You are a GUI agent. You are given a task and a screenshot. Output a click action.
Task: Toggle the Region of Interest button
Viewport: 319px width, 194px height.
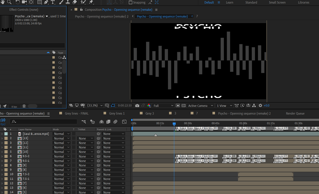click(178, 106)
